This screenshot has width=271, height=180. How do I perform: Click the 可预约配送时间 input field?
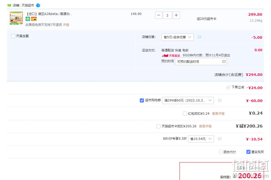click(201, 62)
